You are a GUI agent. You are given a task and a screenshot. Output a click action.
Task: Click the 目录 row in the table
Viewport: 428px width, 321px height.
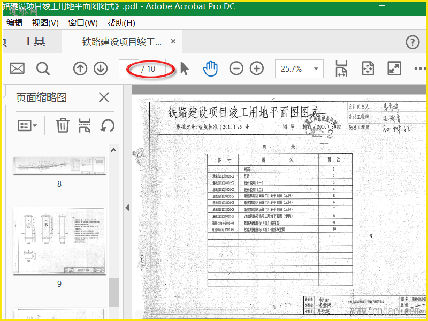click(280, 176)
